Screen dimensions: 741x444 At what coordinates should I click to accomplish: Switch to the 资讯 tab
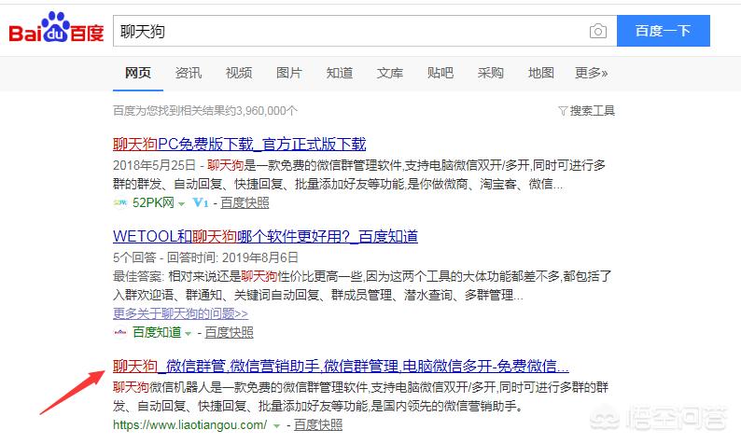[x=188, y=73]
